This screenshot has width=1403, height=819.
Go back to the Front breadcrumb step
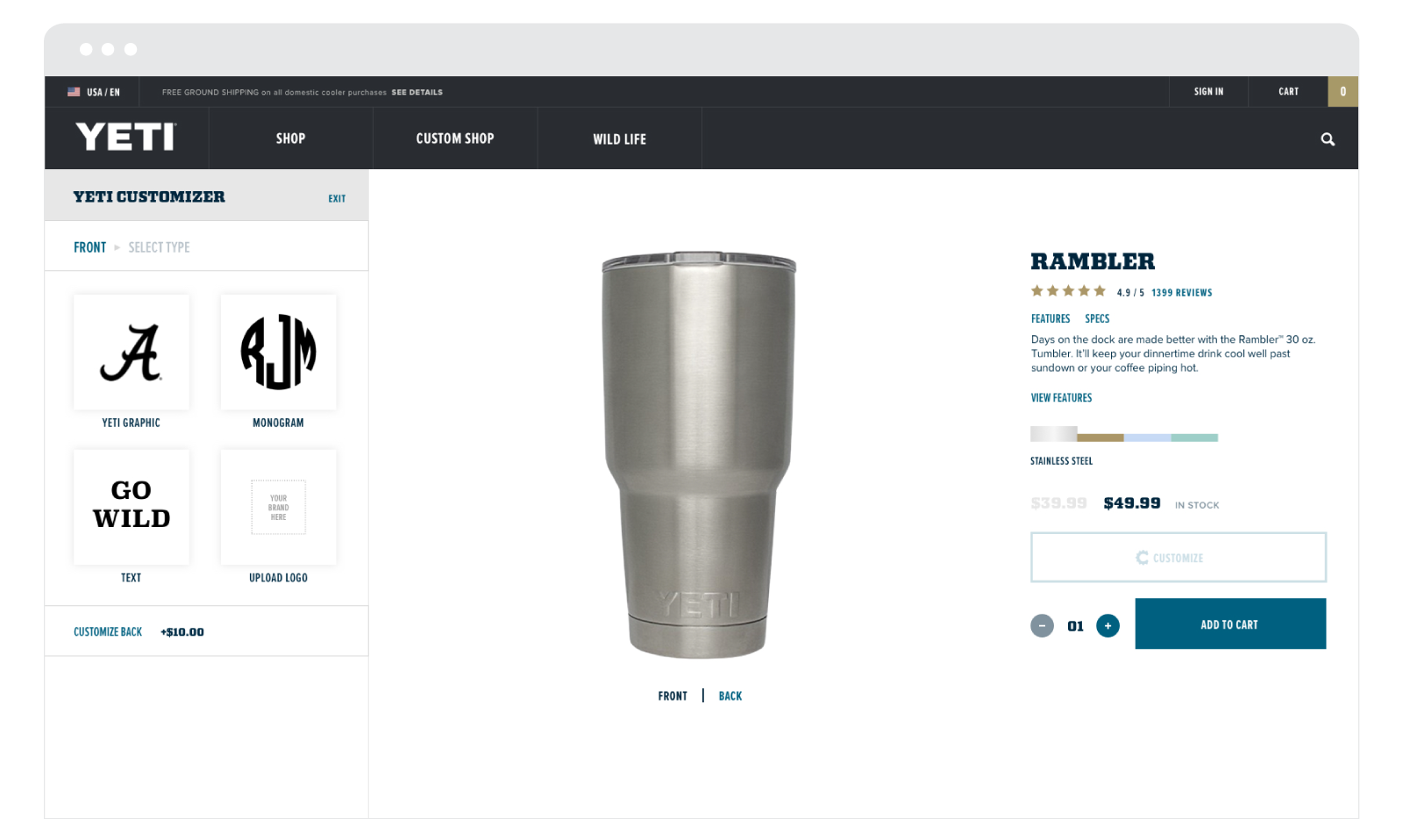[89, 247]
